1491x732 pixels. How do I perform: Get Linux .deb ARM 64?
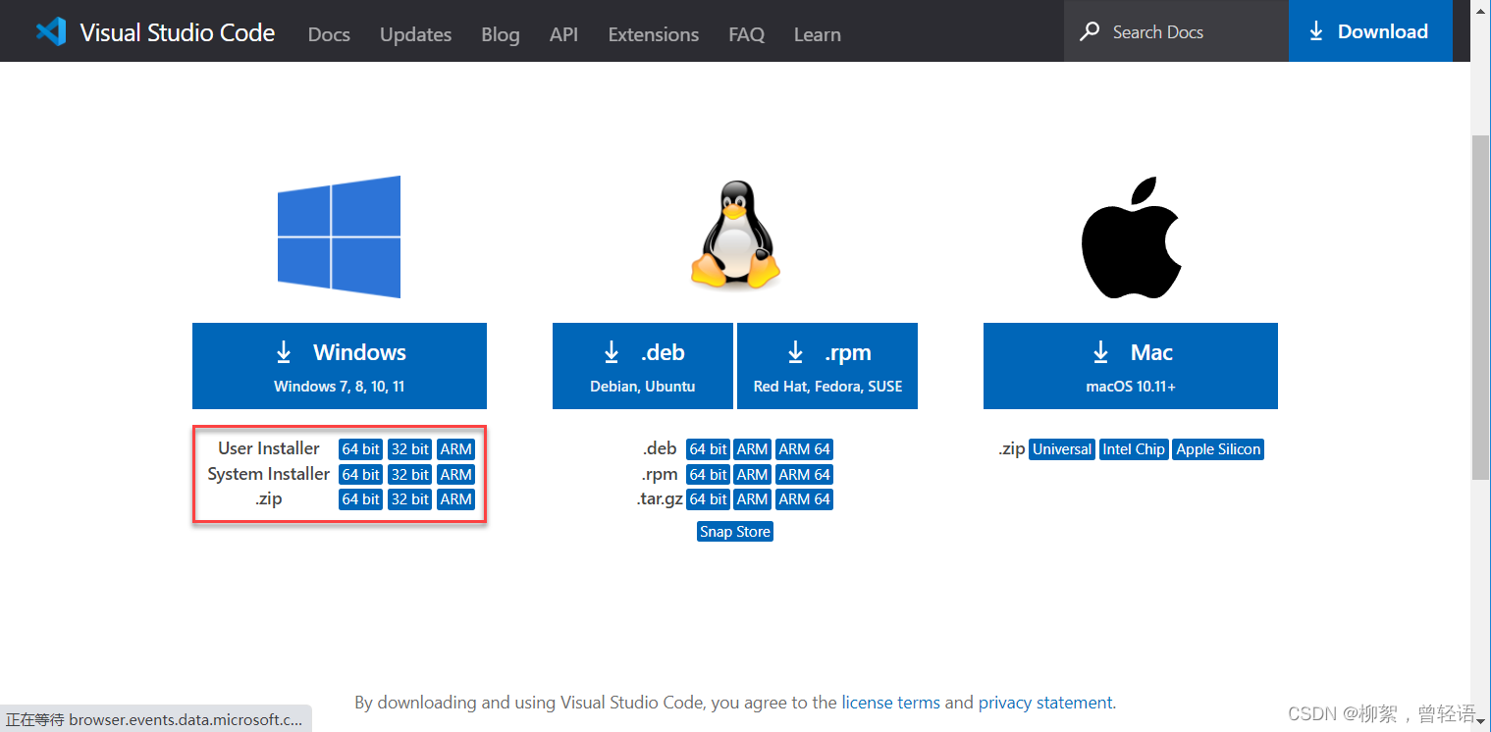tap(805, 449)
